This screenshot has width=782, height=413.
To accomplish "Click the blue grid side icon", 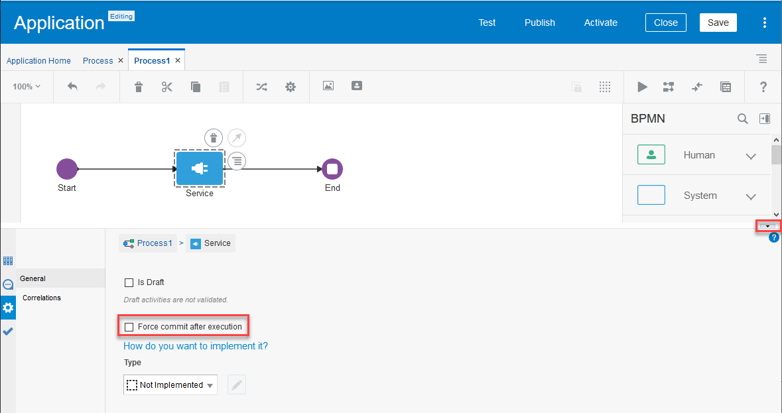I will click(x=8, y=261).
